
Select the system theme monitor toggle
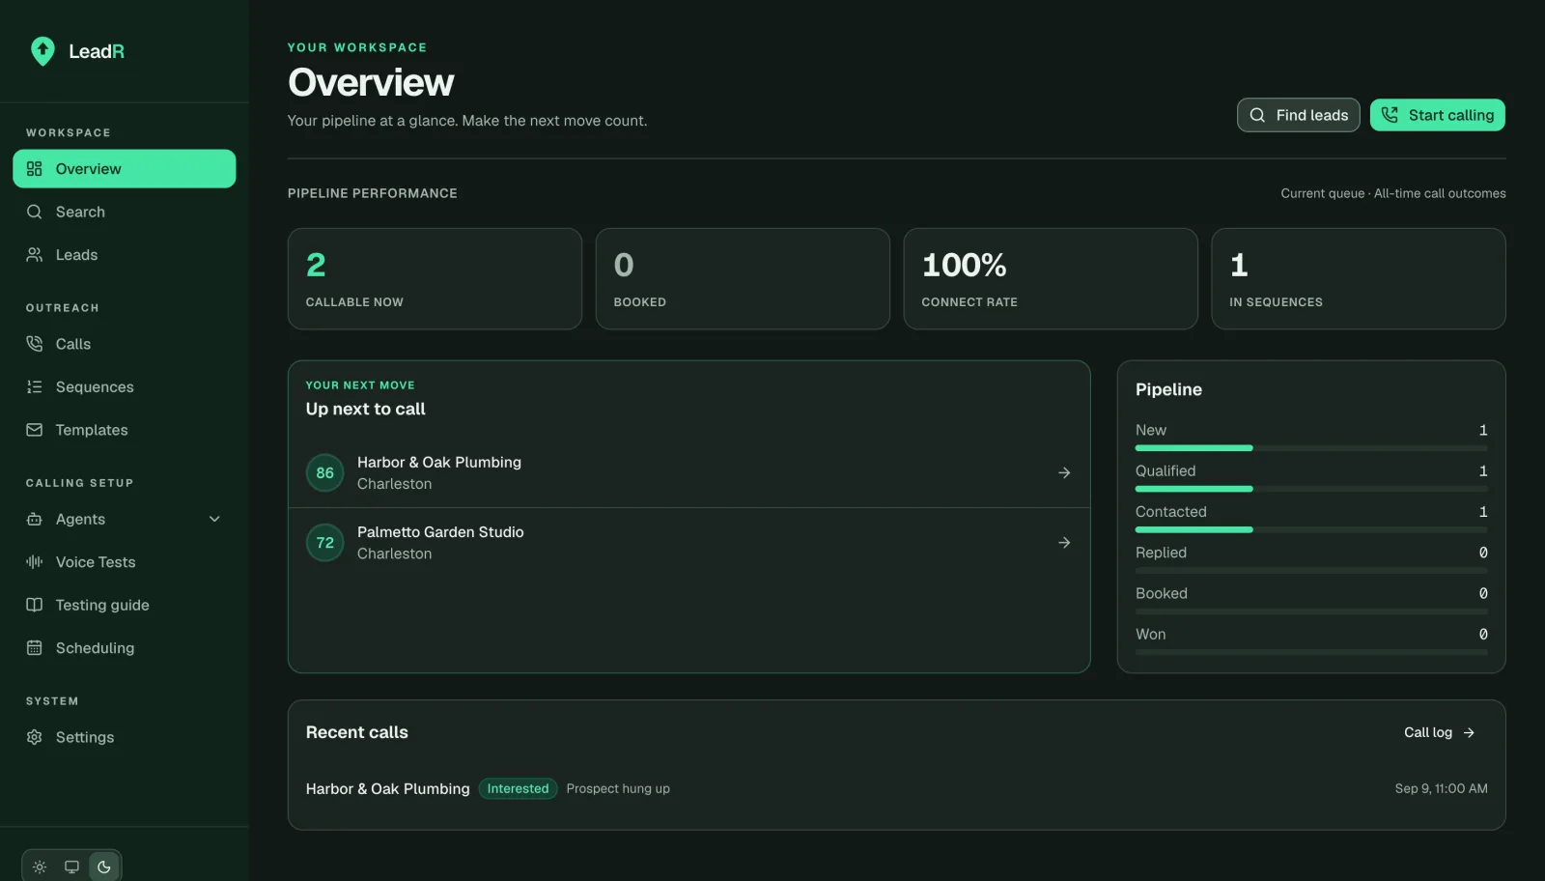71,867
